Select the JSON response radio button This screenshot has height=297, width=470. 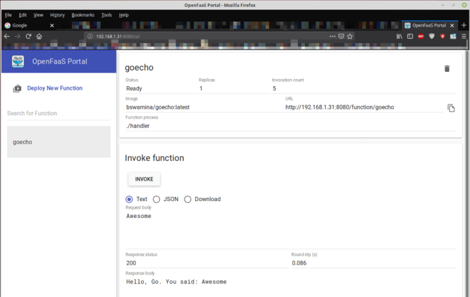point(156,199)
